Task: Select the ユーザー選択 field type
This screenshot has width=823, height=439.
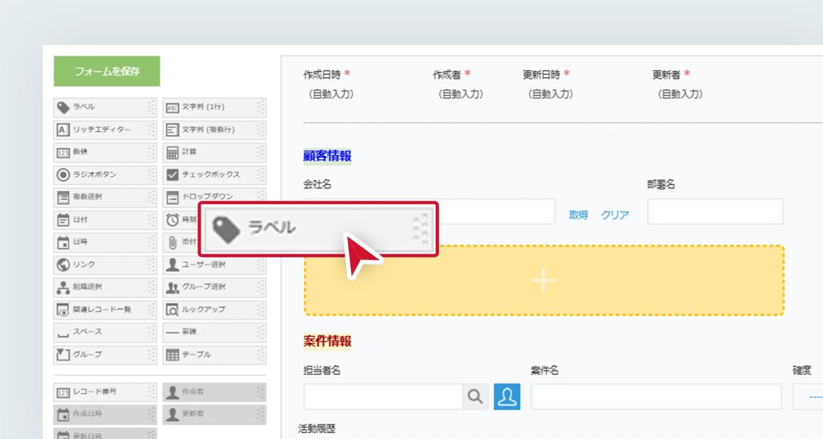Action: coord(215,265)
